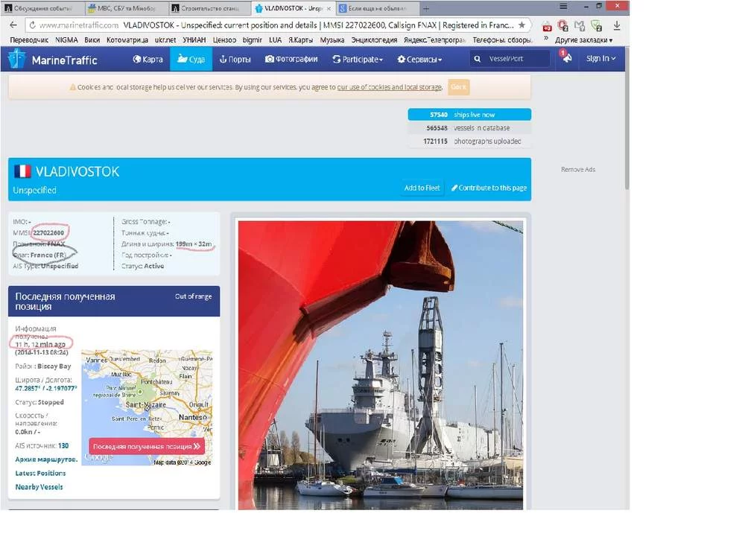Open the browser hamburger menu icon

coord(563,6)
